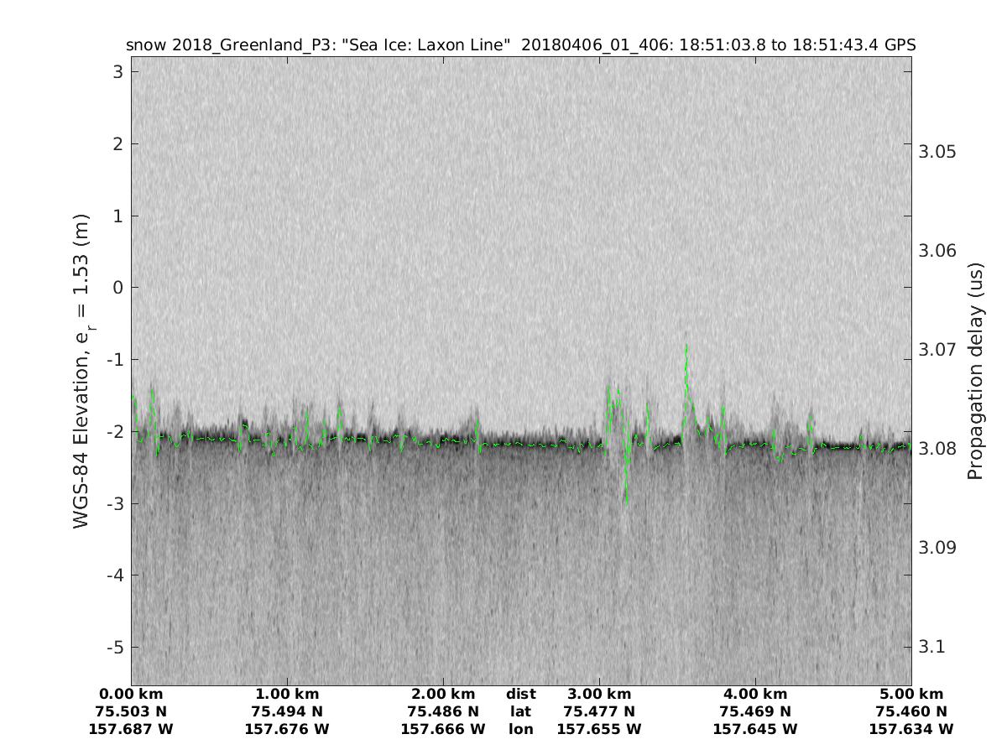Click the "5.00 km" distance label
The image size is (1007, 755).
click(x=911, y=695)
